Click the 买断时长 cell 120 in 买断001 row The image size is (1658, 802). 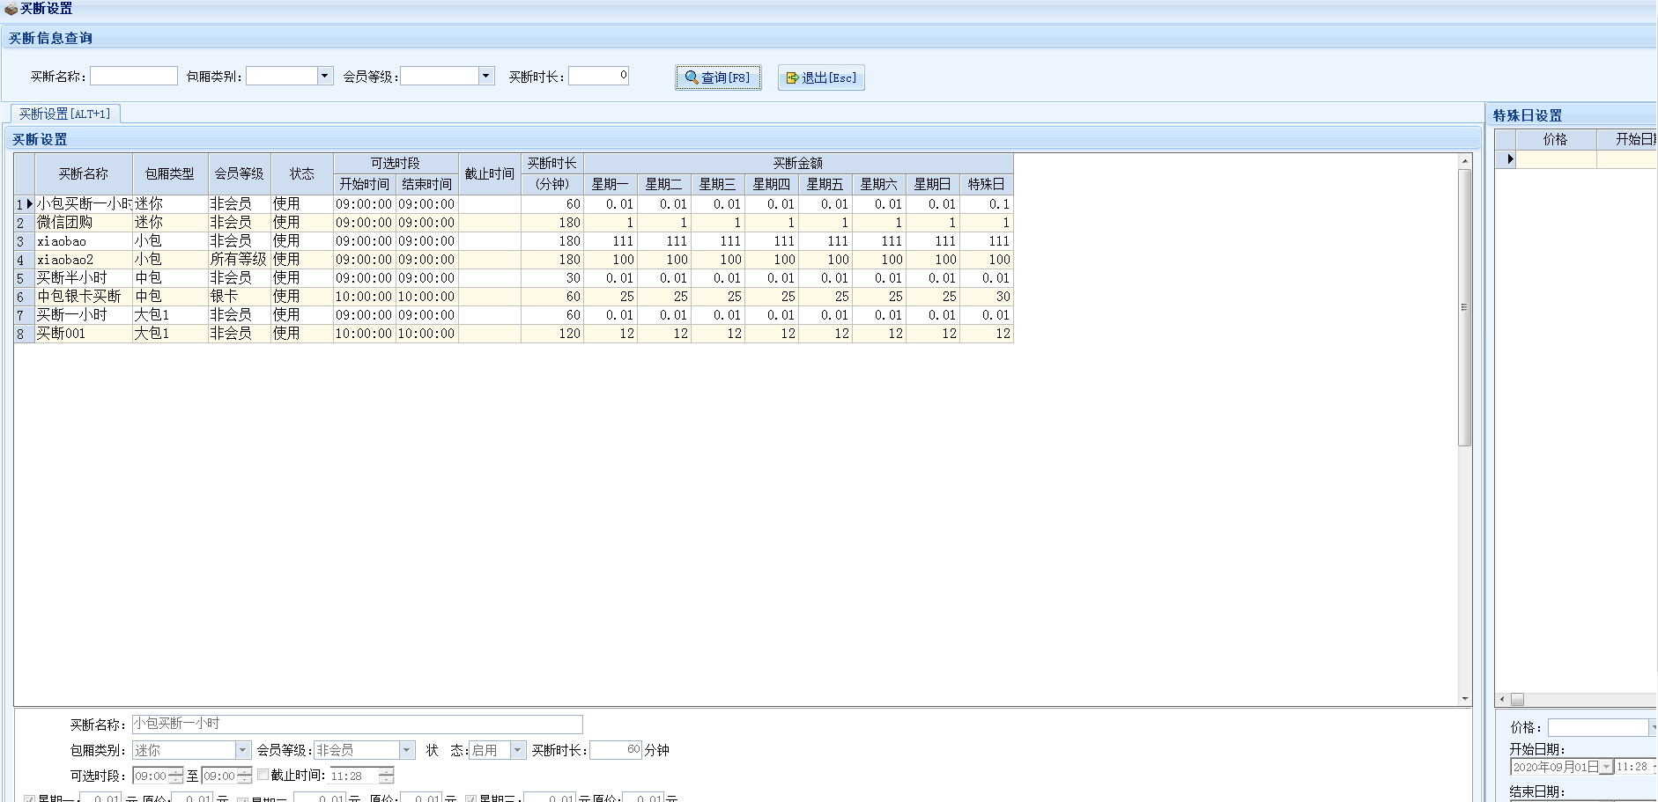click(552, 334)
